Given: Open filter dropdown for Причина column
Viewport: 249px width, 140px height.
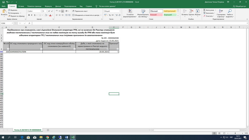Looking at the screenshot, I should [x=118, y=49].
